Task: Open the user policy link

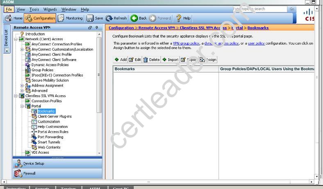Action: pos(256,43)
